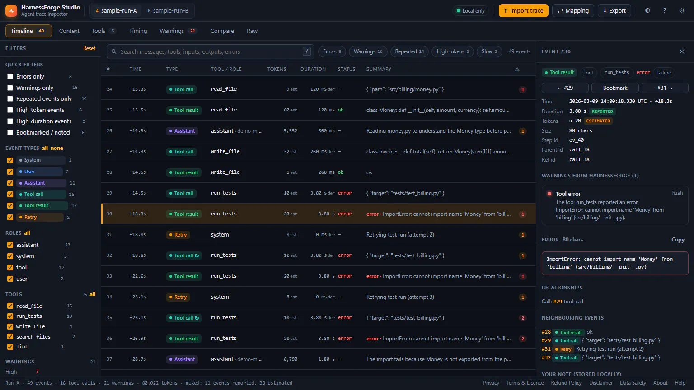Uncheck the assistant role filter
This screenshot has height=390, width=694.
[x=10, y=245]
